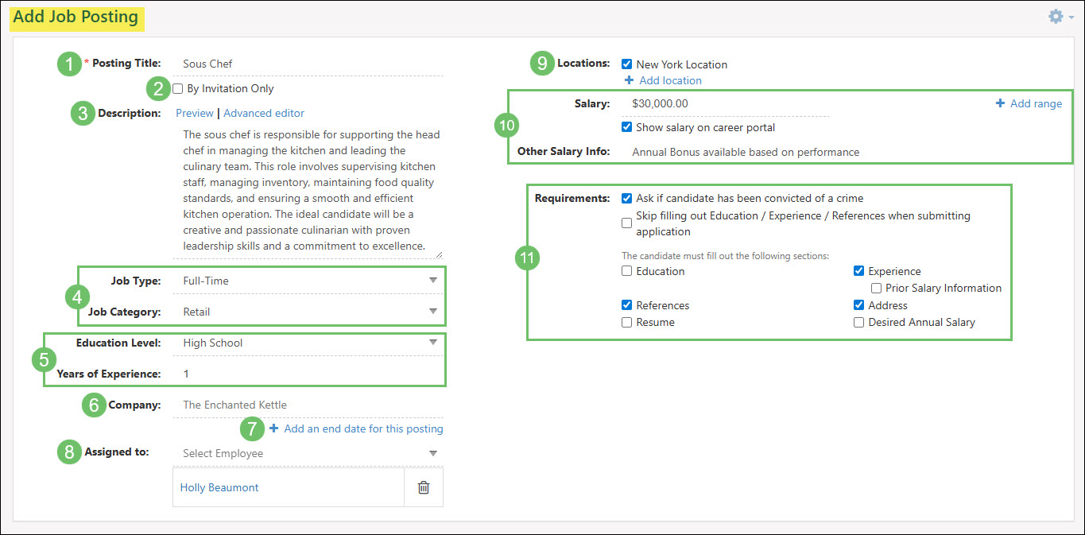
Task: Click the plus icon beside Add range
Action: pos(1000,103)
